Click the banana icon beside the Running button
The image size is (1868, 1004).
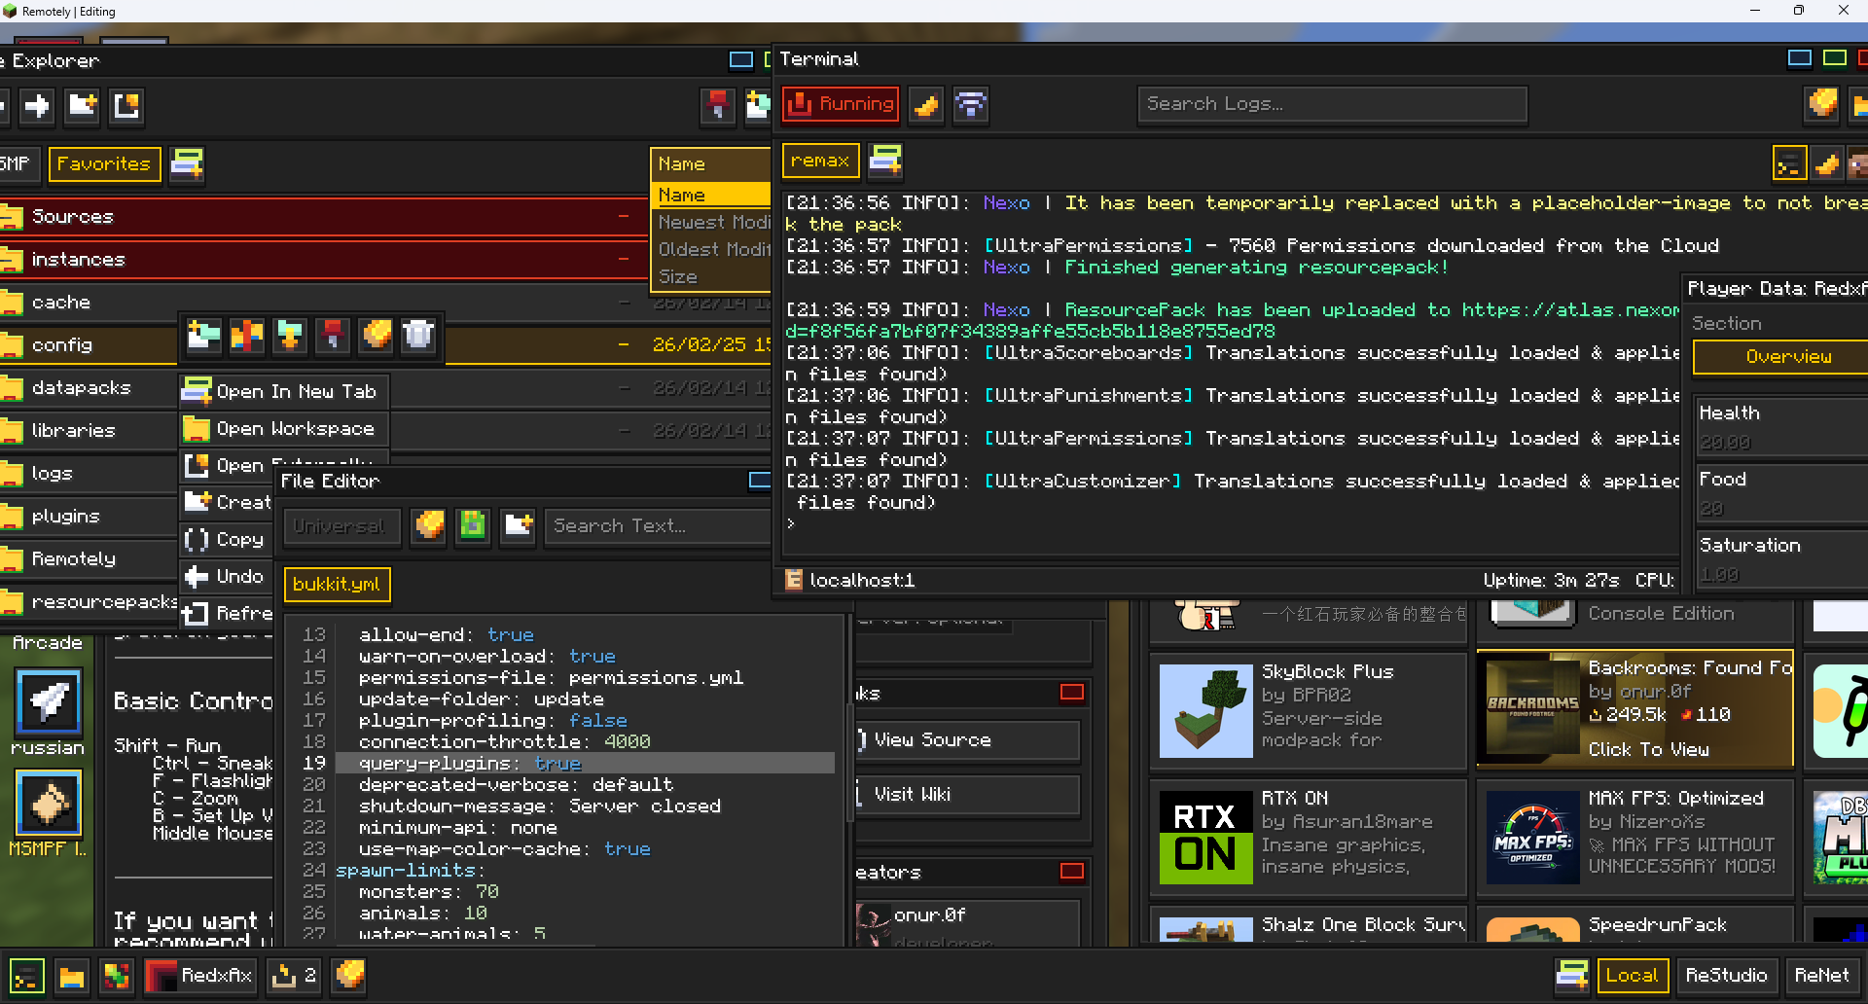tap(926, 104)
